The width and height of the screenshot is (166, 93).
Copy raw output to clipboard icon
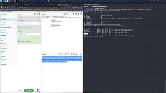click(x=74, y=54)
